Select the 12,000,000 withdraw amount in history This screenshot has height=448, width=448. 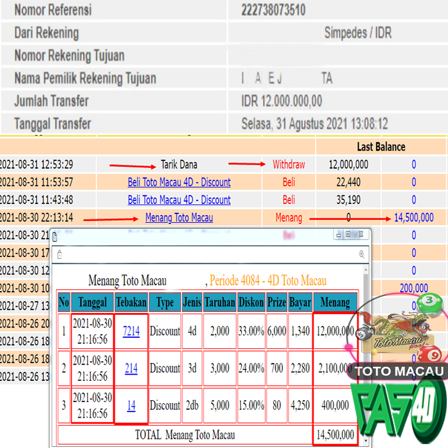pyautogui.click(x=348, y=165)
